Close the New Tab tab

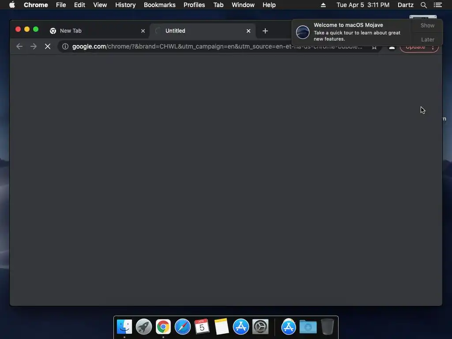coord(143,31)
